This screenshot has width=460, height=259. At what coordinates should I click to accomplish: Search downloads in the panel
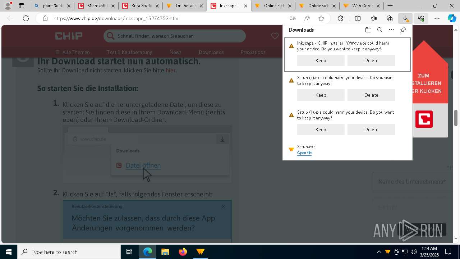(x=379, y=30)
